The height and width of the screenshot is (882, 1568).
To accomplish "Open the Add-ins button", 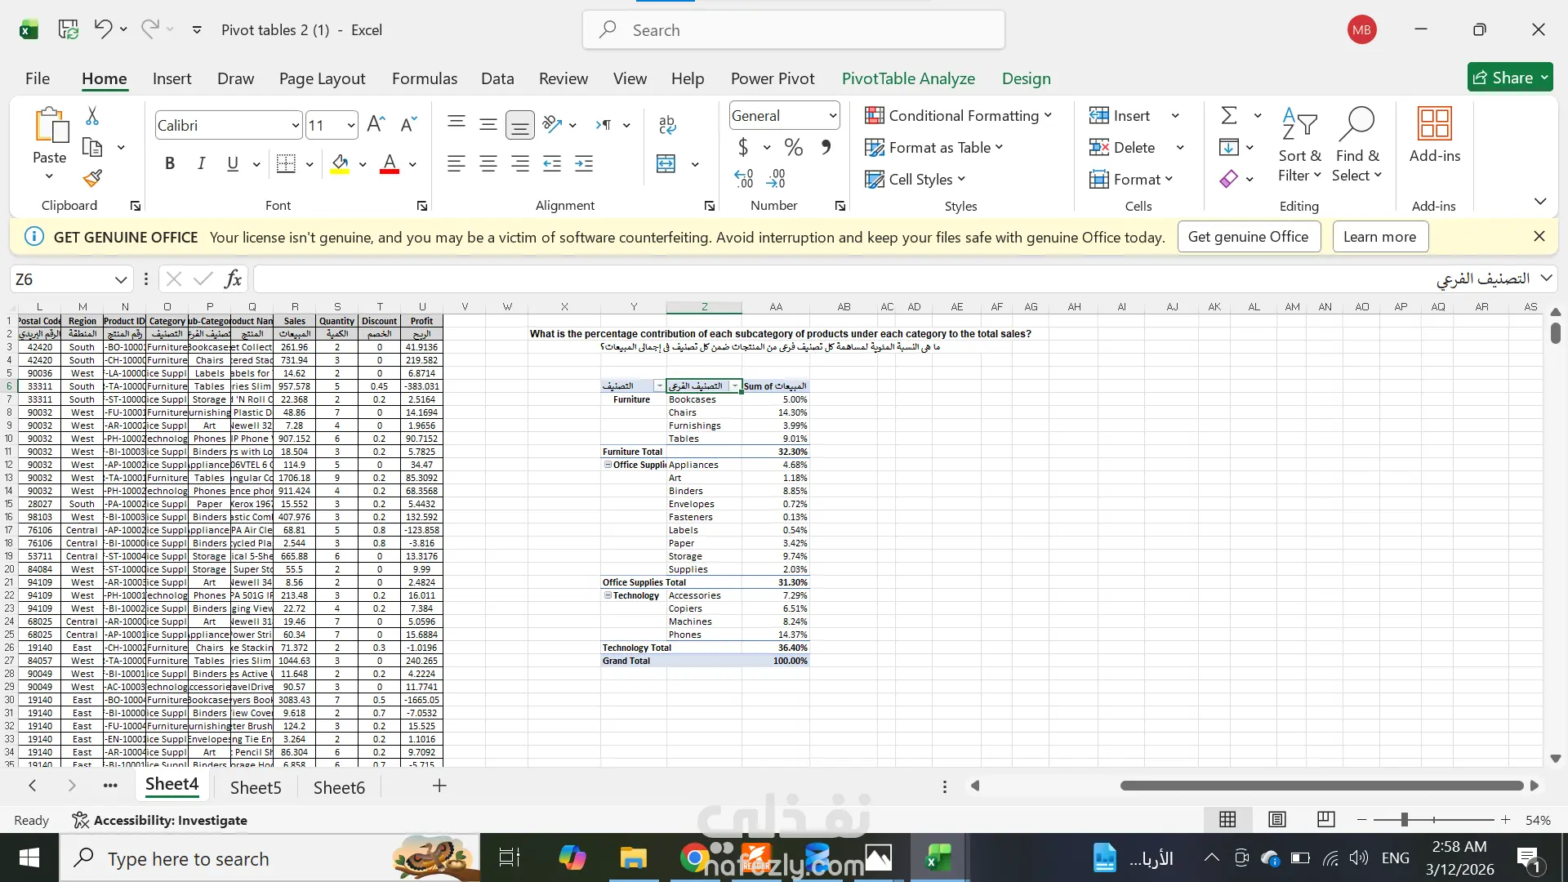I will pos(1434,135).
